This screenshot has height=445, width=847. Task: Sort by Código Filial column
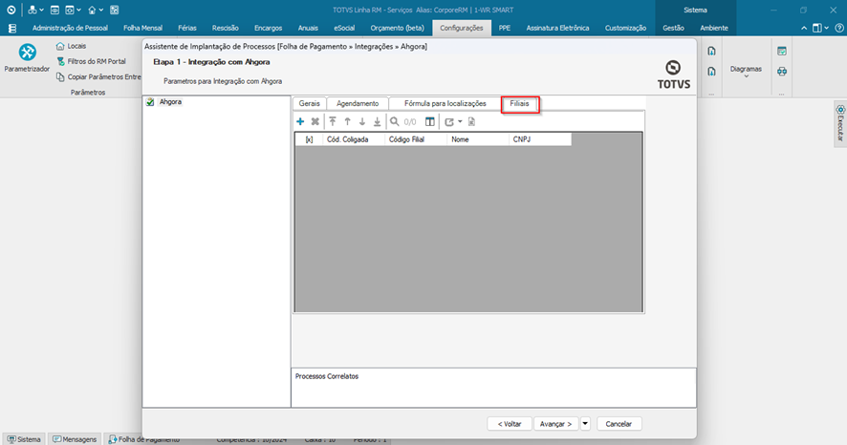[416, 139]
